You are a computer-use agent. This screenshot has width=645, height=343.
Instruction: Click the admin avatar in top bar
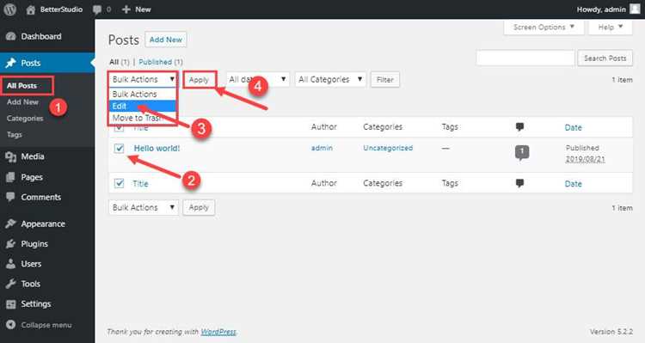635,9
